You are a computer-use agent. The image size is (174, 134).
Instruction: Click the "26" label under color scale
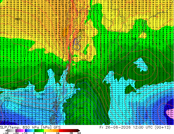point(58,133)
